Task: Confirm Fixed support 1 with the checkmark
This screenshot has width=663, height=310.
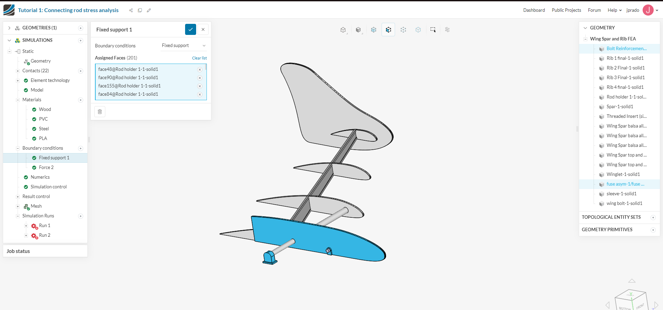Action: pyautogui.click(x=191, y=29)
